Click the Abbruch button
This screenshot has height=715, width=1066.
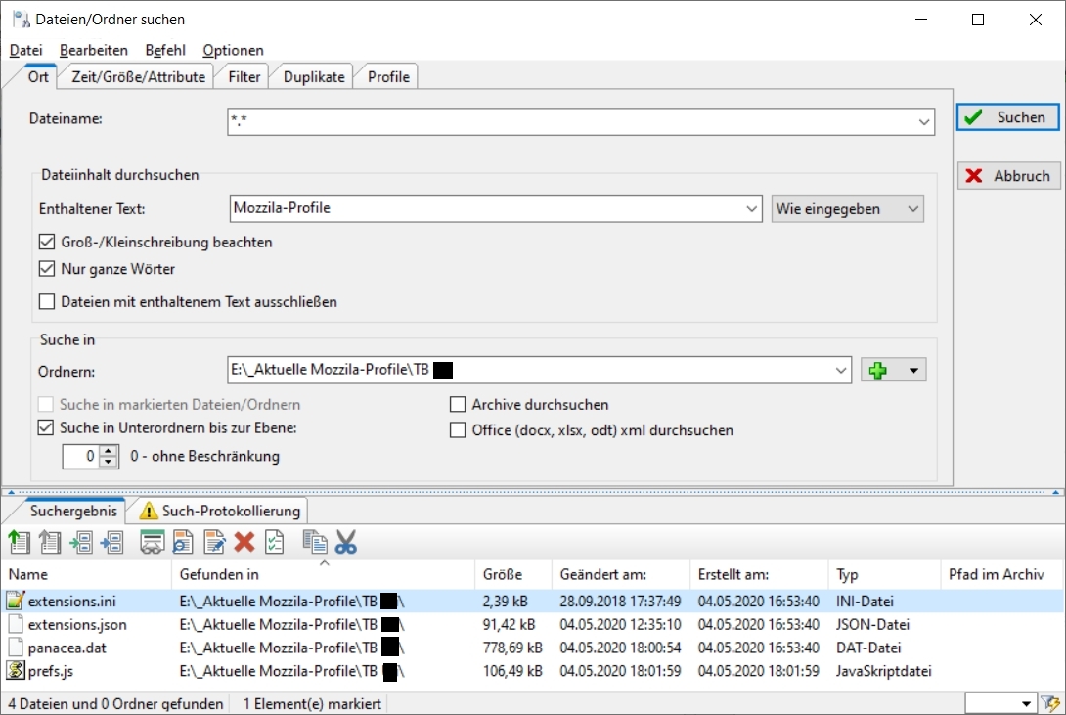coord(1008,176)
